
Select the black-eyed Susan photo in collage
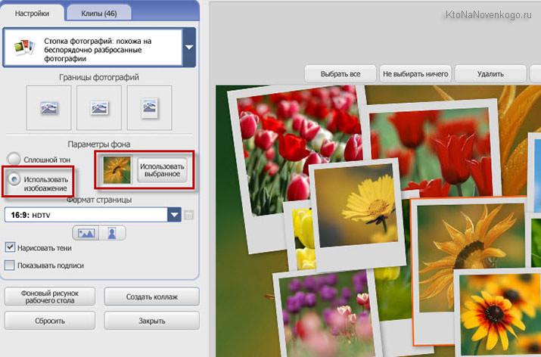[497, 314]
